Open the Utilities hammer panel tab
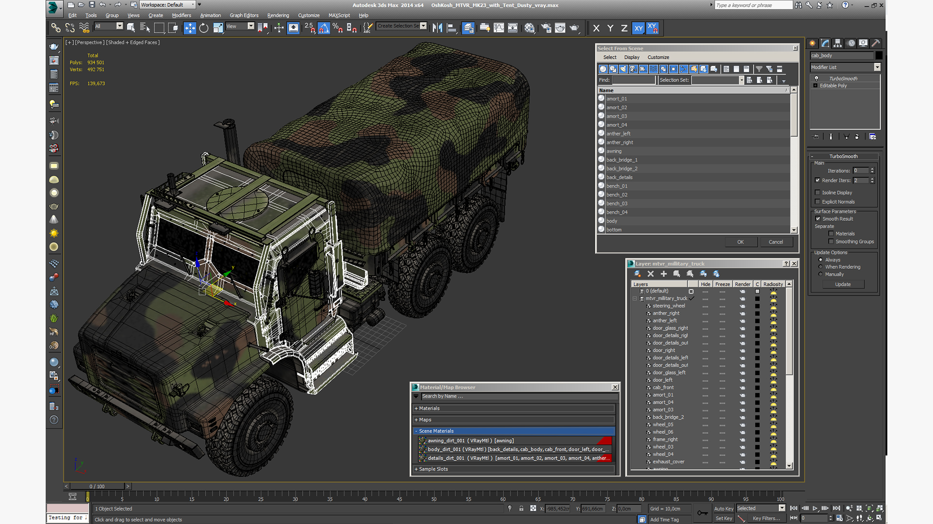This screenshot has width=933, height=524. pos(876,43)
